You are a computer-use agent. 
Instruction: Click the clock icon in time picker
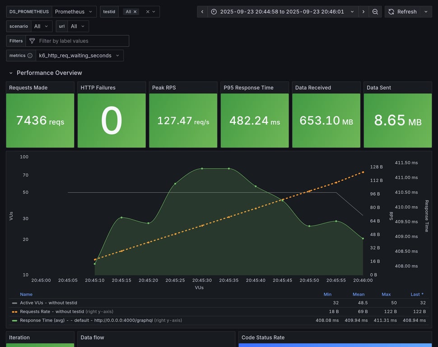(x=214, y=12)
